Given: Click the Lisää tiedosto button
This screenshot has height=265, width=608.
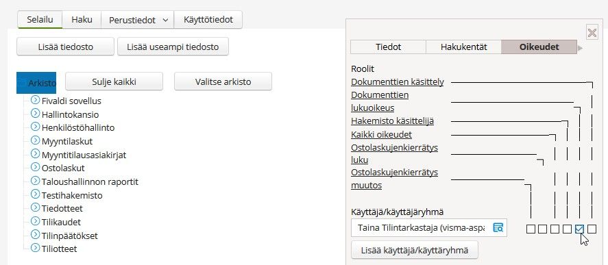Looking at the screenshot, I should coord(66,47).
